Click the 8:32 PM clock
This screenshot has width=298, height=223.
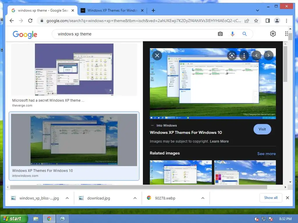pyautogui.click(x=285, y=219)
